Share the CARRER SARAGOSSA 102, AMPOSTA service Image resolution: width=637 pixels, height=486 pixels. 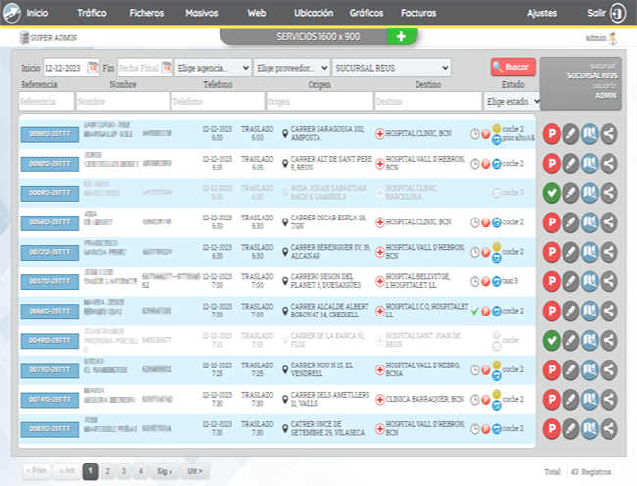point(609,134)
